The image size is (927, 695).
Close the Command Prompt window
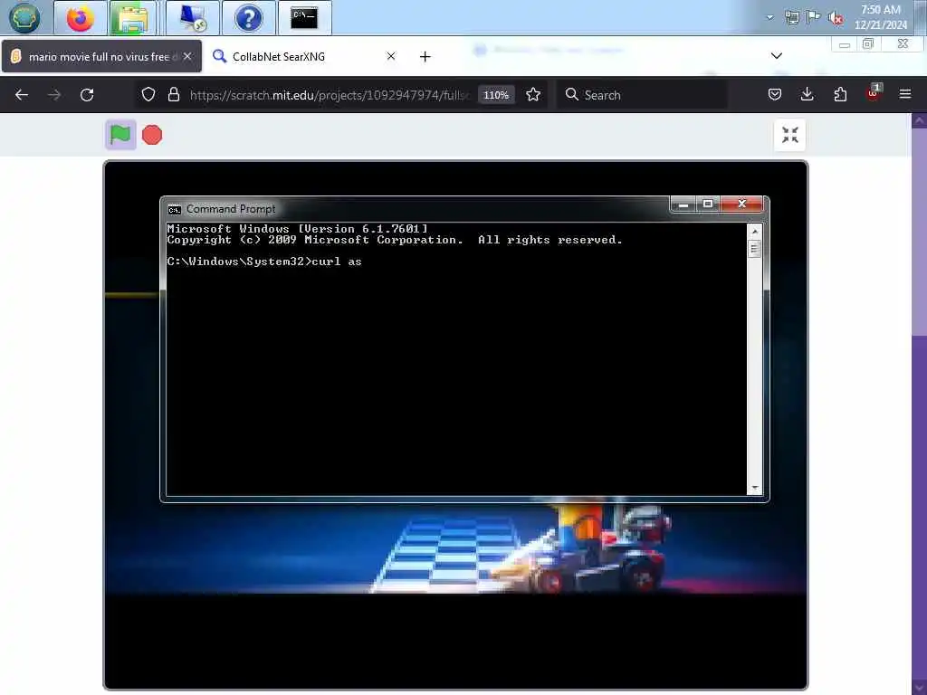(x=742, y=204)
